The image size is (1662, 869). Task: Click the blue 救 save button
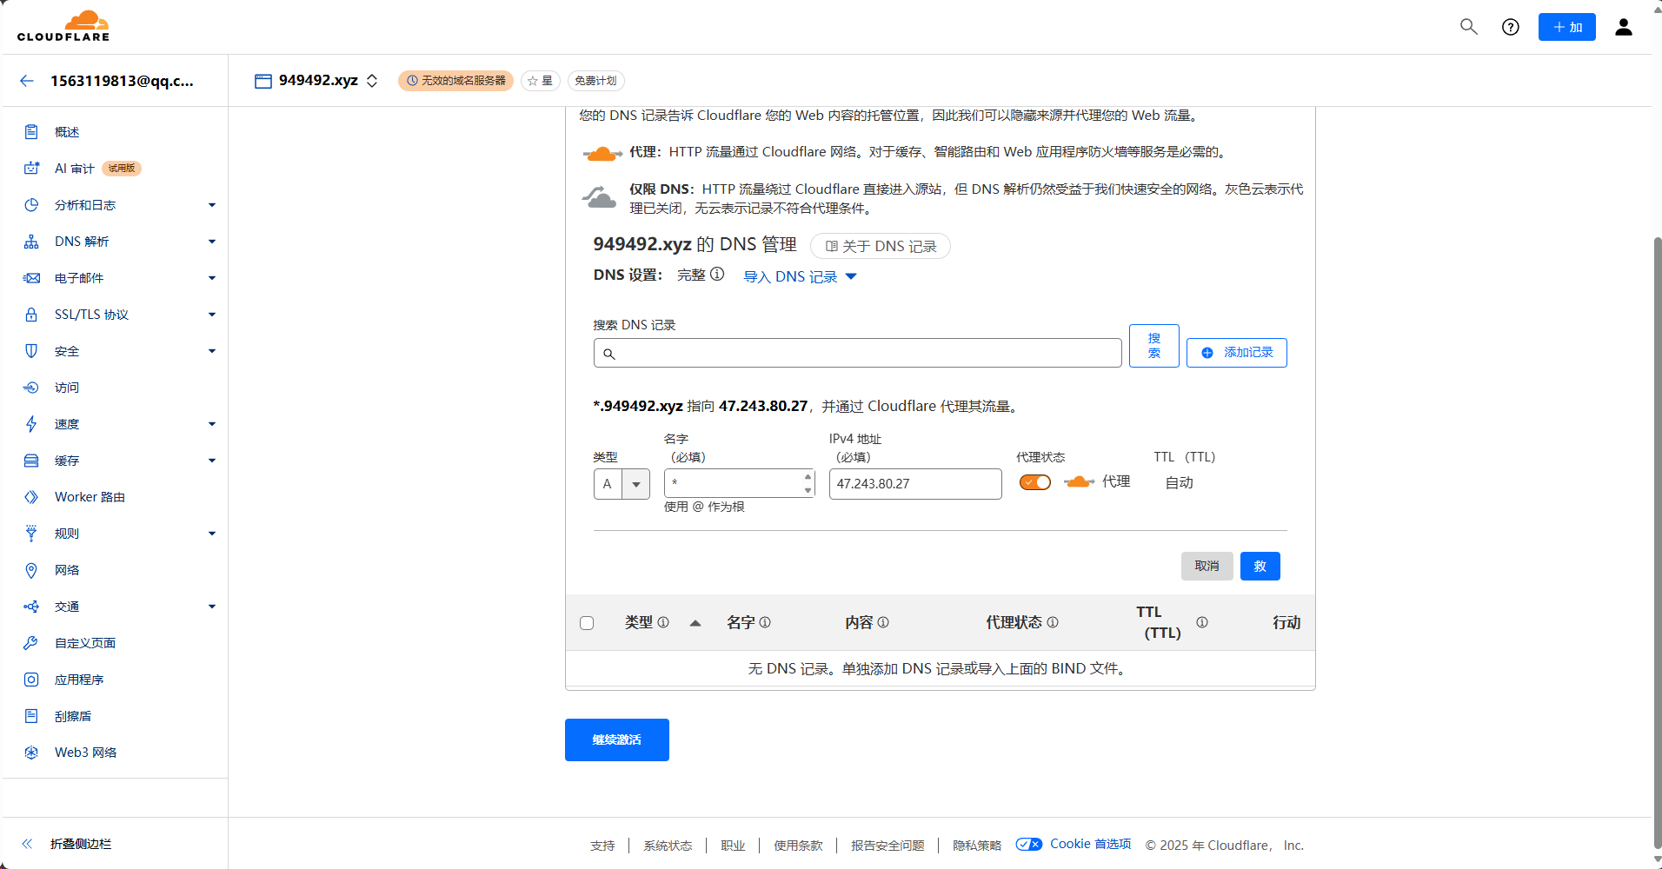(1260, 566)
